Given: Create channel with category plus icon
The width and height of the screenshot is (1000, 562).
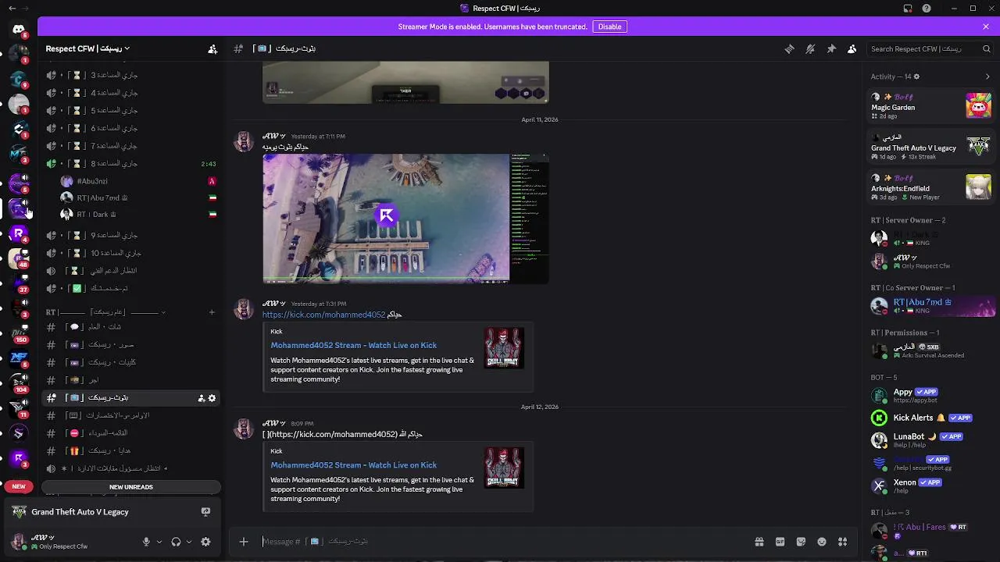Looking at the screenshot, I should tap(212, 312).
